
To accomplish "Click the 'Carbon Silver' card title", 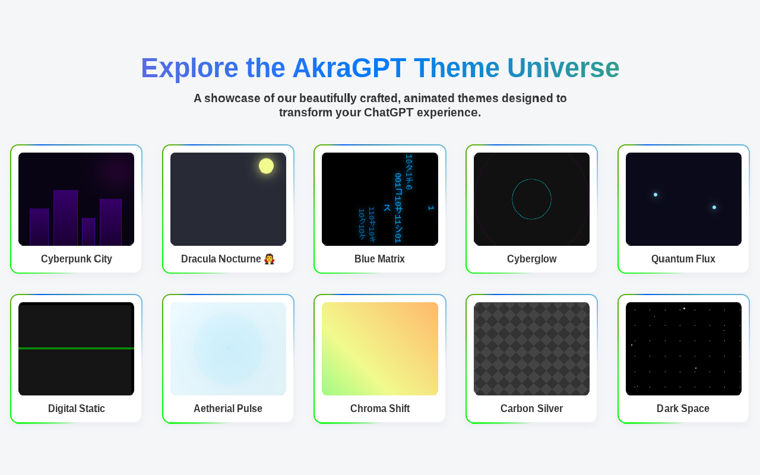I will [x=531, y=408].
